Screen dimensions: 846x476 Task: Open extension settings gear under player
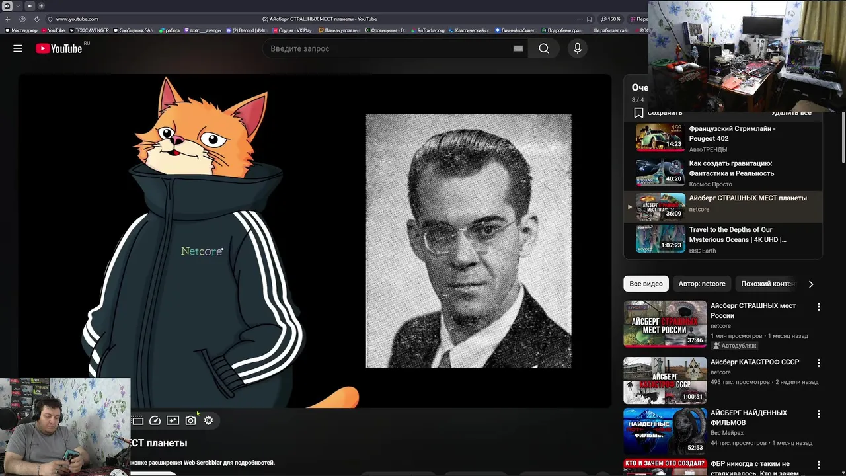point(208,420)
